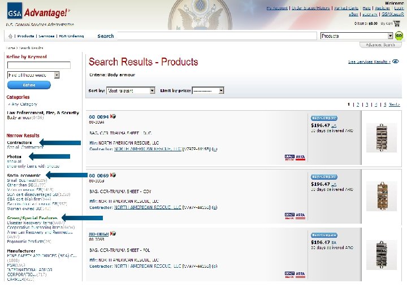Click the main Search input field
Viewport: 407px width, 305px height.
[x=217, y=36]
